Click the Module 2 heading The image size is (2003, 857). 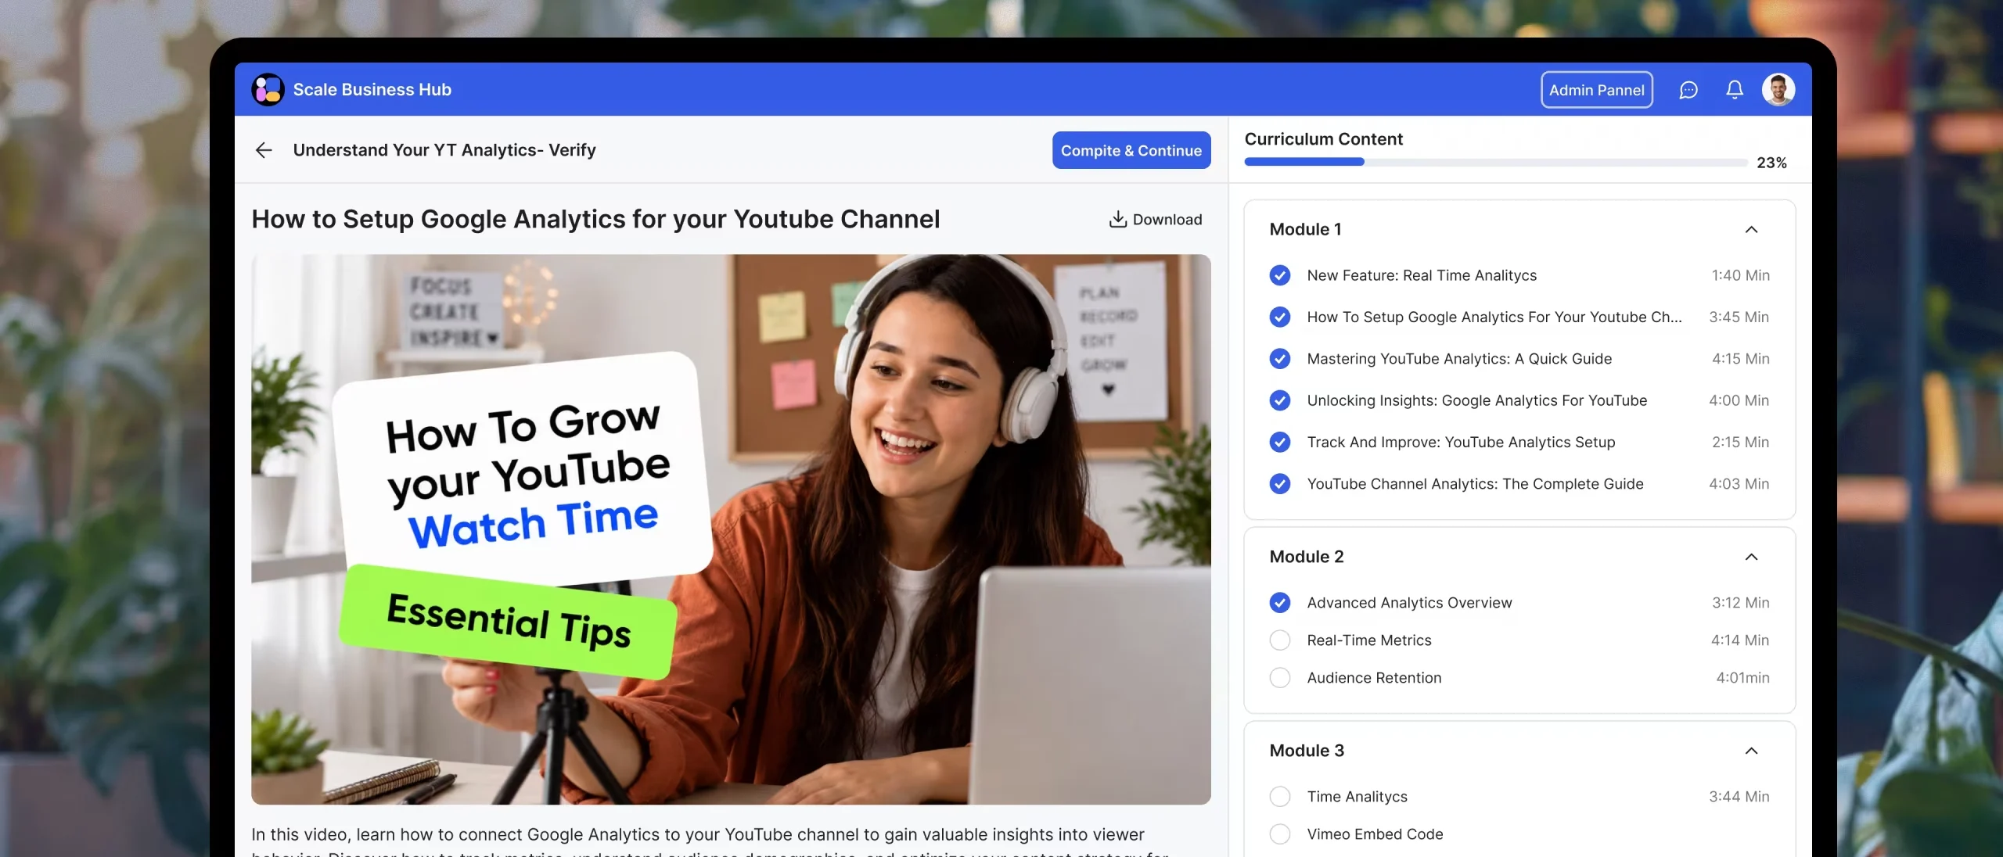1307,557
